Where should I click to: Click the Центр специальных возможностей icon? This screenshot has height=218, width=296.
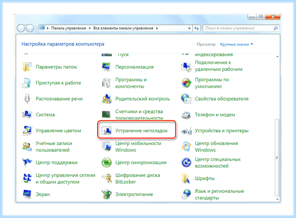pyautogui.click(x=186, y=162)
